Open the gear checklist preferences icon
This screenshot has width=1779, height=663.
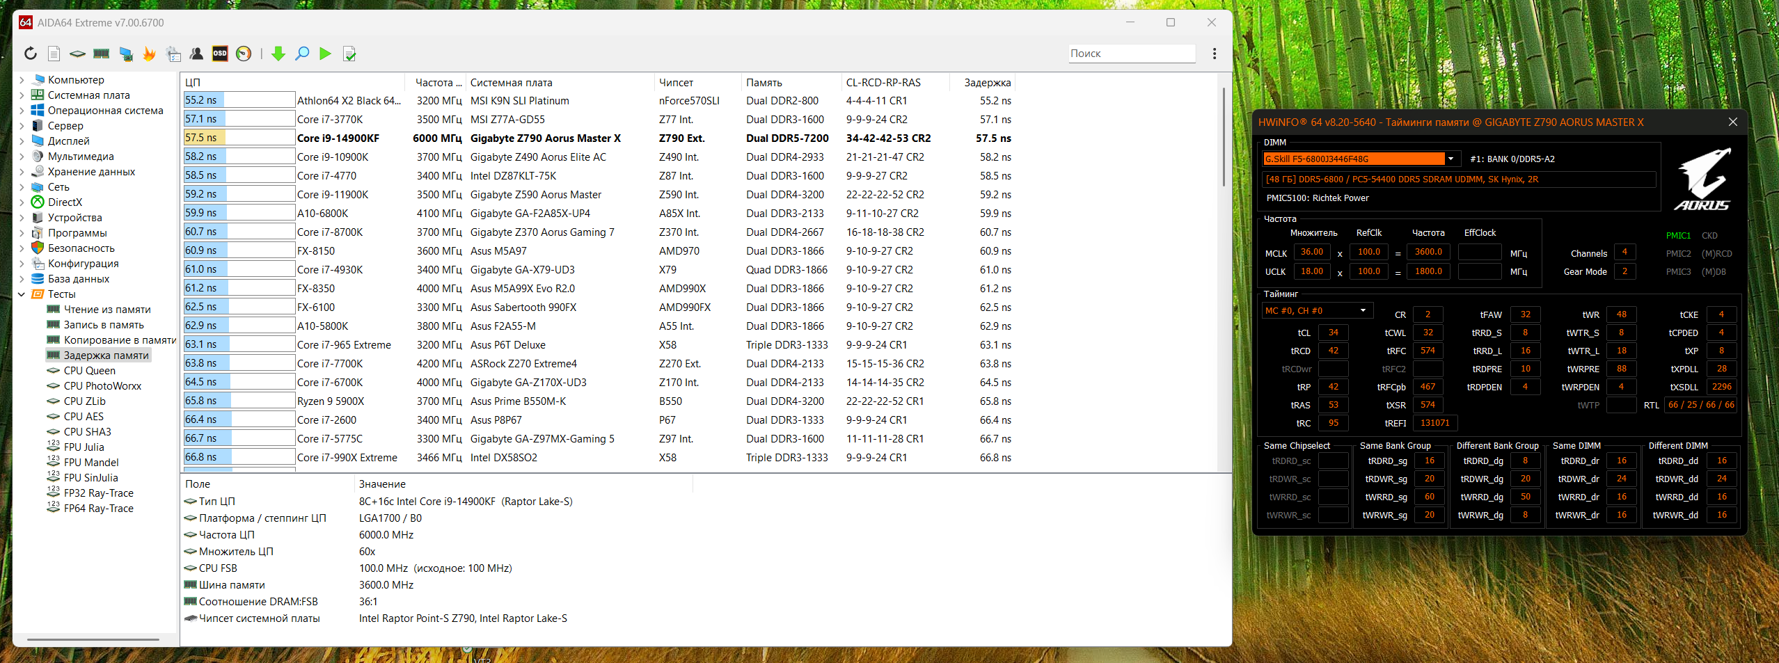[173, 54]
